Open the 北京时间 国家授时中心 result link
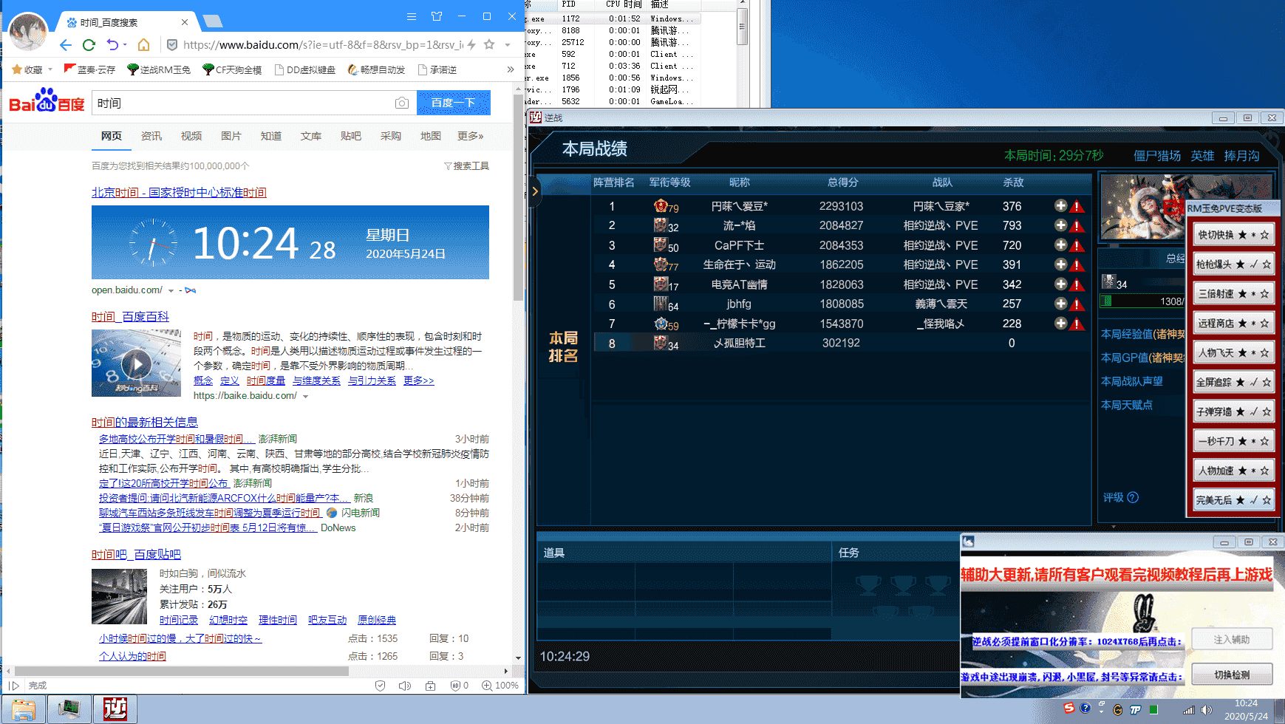Viewport: 1285px width, 724px height. pos(179,192)
